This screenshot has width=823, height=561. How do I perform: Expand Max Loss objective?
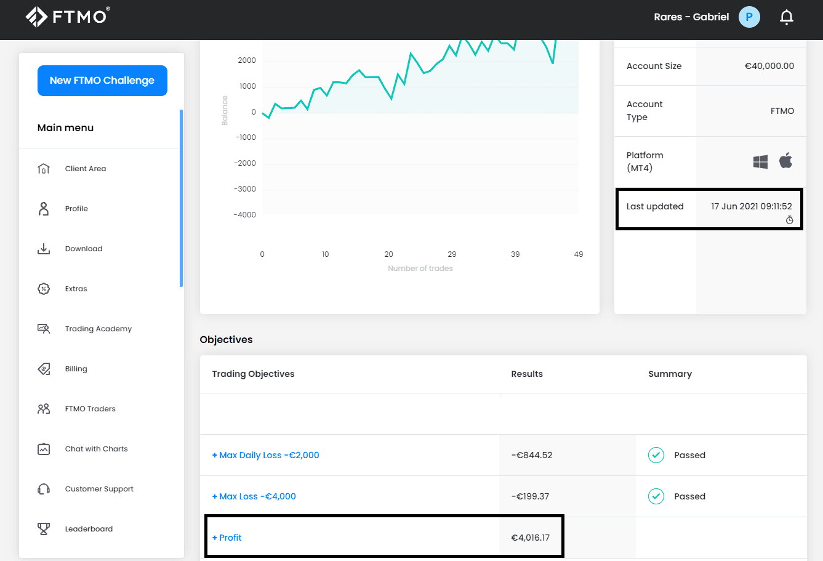254,496
